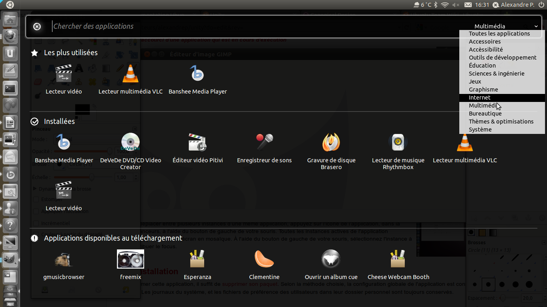This screenshot has width=547, height=307.
Task: Select Internet in the category list
Action: click(x=480, y=98)
